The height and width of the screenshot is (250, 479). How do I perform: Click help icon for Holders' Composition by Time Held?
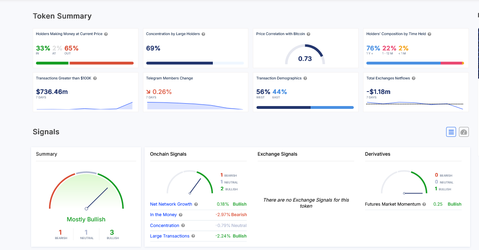coord(429,34)
